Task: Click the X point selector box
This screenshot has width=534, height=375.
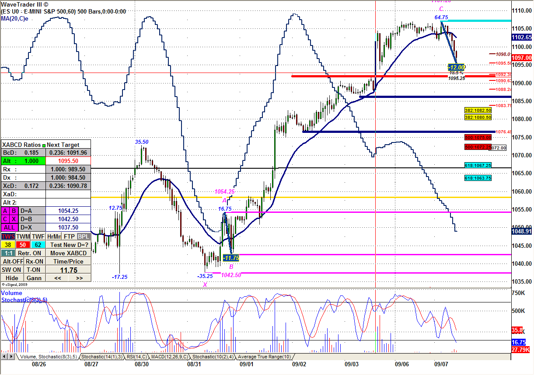Action: [14, 219]
